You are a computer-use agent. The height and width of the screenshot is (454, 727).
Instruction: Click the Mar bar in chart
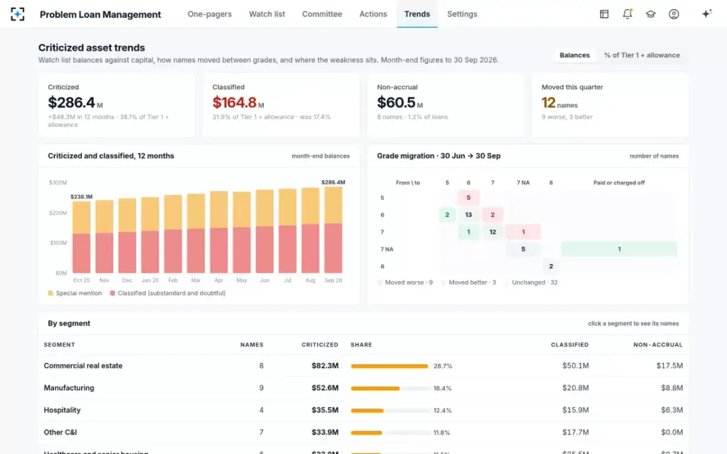point(196,234)
